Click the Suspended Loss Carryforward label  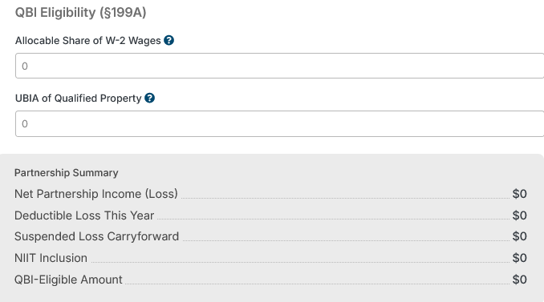96,236
